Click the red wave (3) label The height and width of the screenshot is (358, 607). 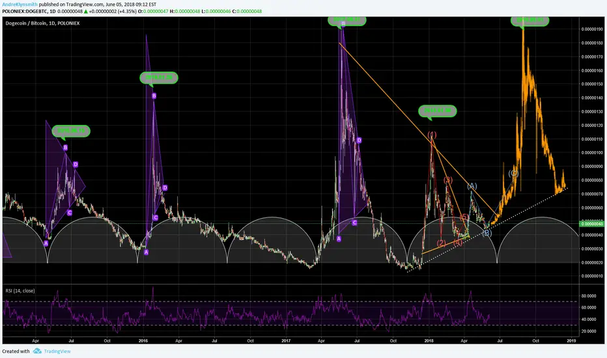tap(447, 180)
